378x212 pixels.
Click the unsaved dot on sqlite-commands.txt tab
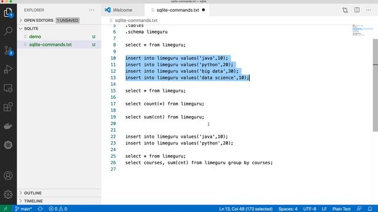click(203, 10)
